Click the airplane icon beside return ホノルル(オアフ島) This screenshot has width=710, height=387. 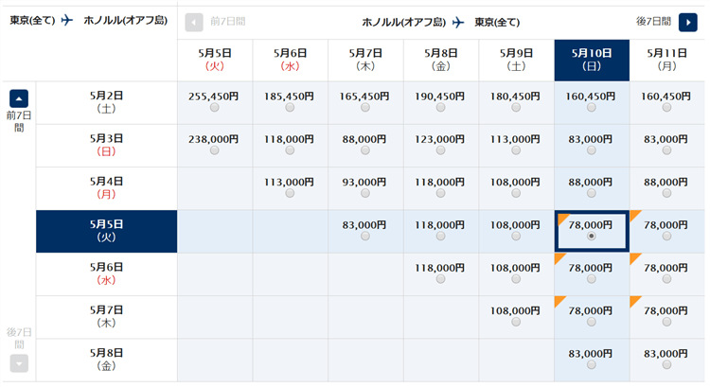(x=458, y=22)
